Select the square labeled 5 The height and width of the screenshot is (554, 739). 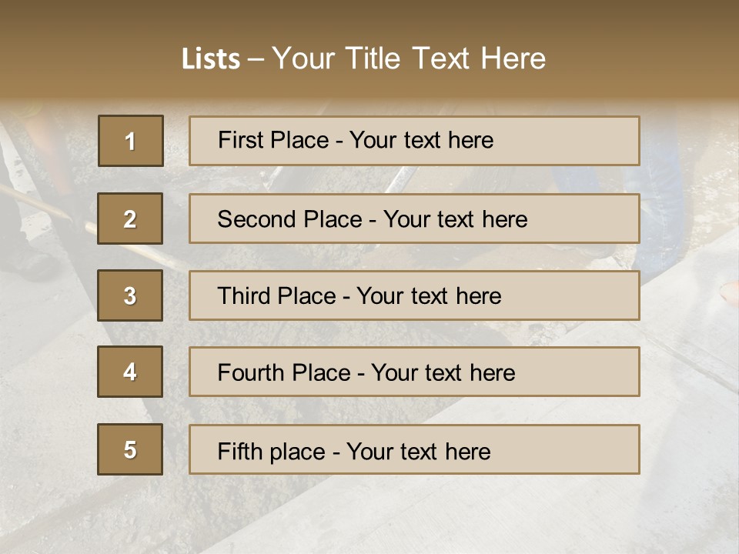pyautogui.click(x=130, y=449)
